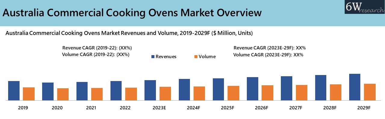Select the blue Revenues legend swatch
This screenshot has height=119, width=385.
[x=153, y=57]
